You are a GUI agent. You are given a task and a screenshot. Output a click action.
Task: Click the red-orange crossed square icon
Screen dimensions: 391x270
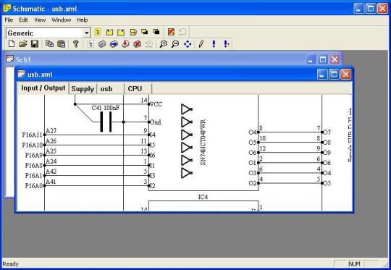[x=171, y=32]
